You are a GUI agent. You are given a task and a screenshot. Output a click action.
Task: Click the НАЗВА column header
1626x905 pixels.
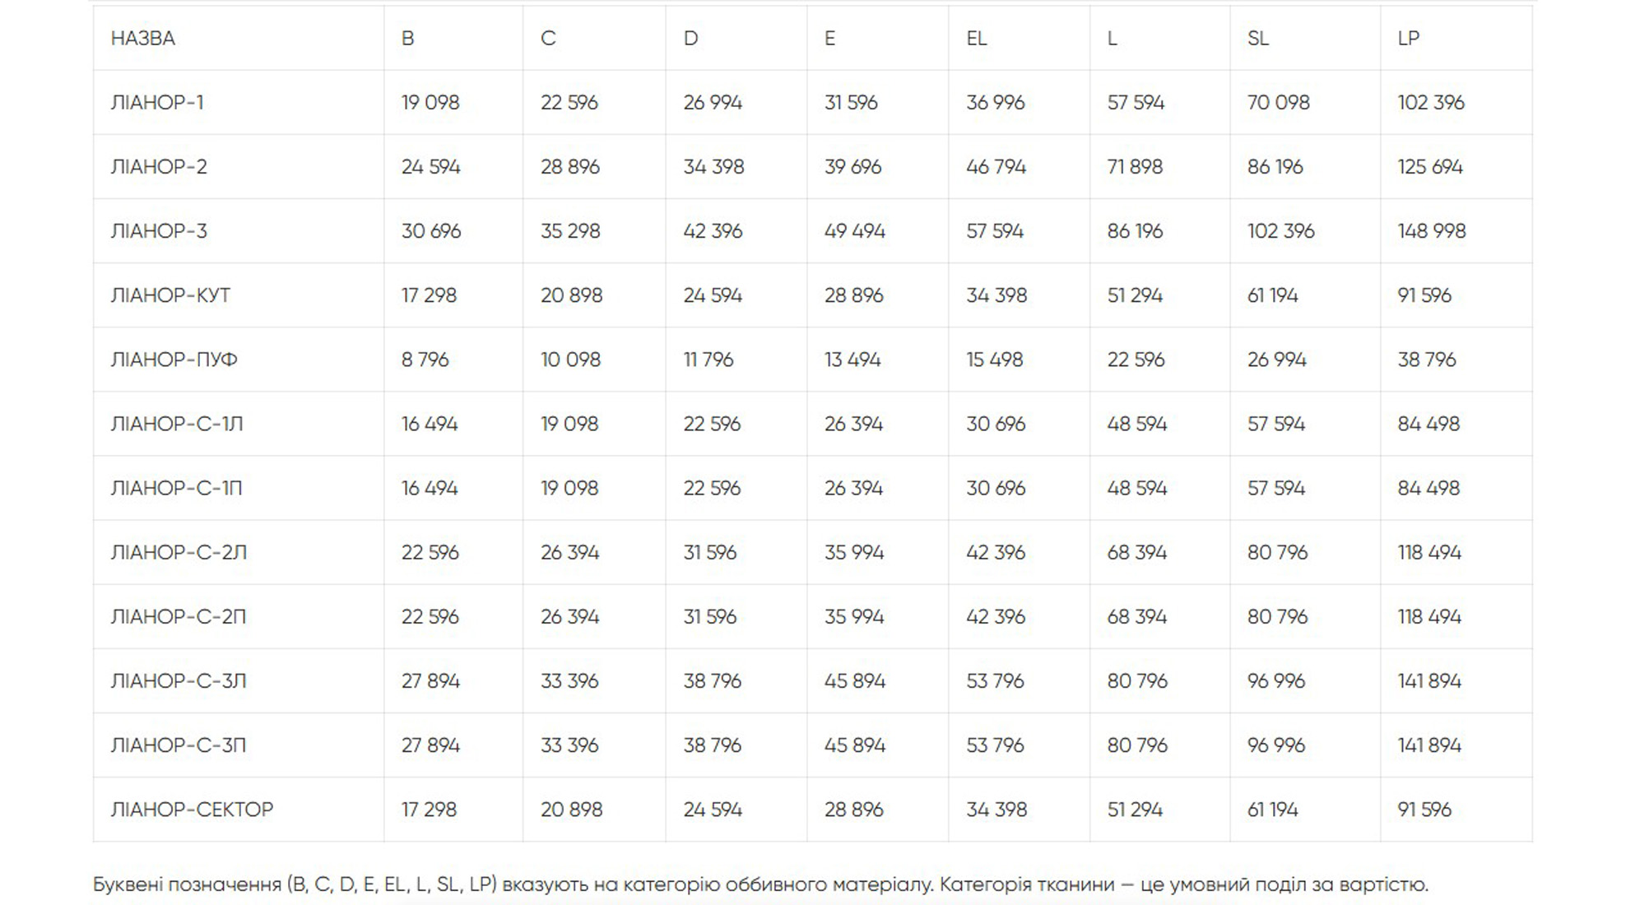[x=143, y=39]
